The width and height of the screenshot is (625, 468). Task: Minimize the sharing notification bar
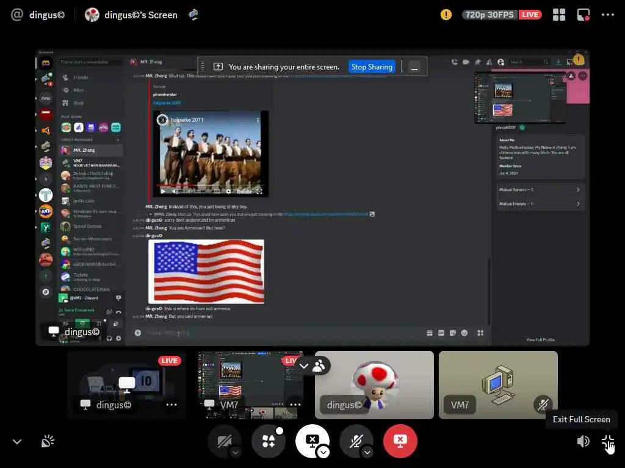click(x=414, y=67)
